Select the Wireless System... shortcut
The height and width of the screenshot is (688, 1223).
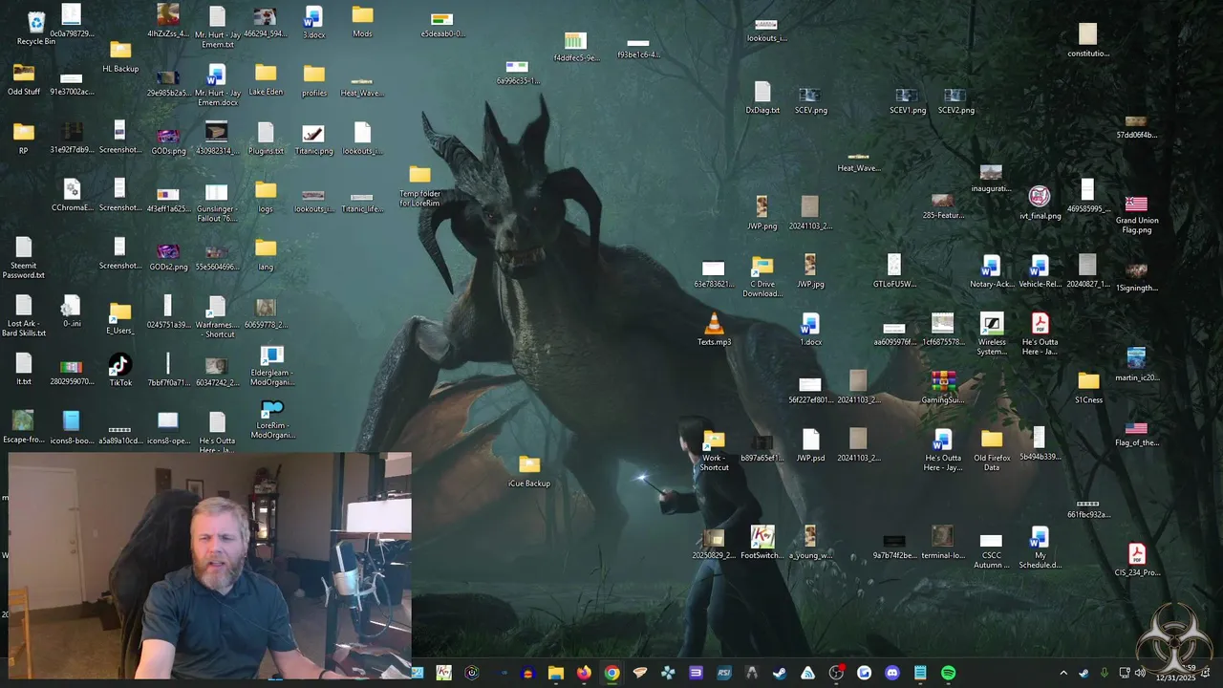click(x=992, y=333)
